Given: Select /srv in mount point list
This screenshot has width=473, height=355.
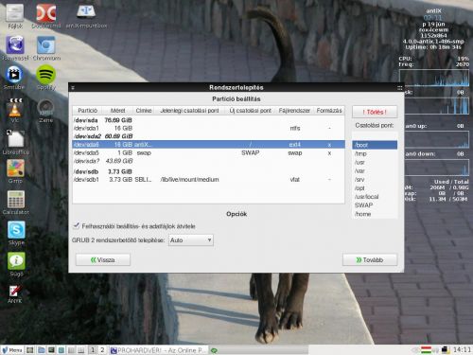Looking at the screenshot, I should [x=375, y=179].
